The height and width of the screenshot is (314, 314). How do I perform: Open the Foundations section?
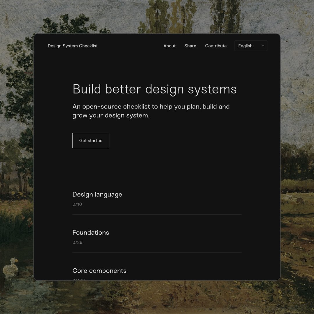click(x=91, y=233)
